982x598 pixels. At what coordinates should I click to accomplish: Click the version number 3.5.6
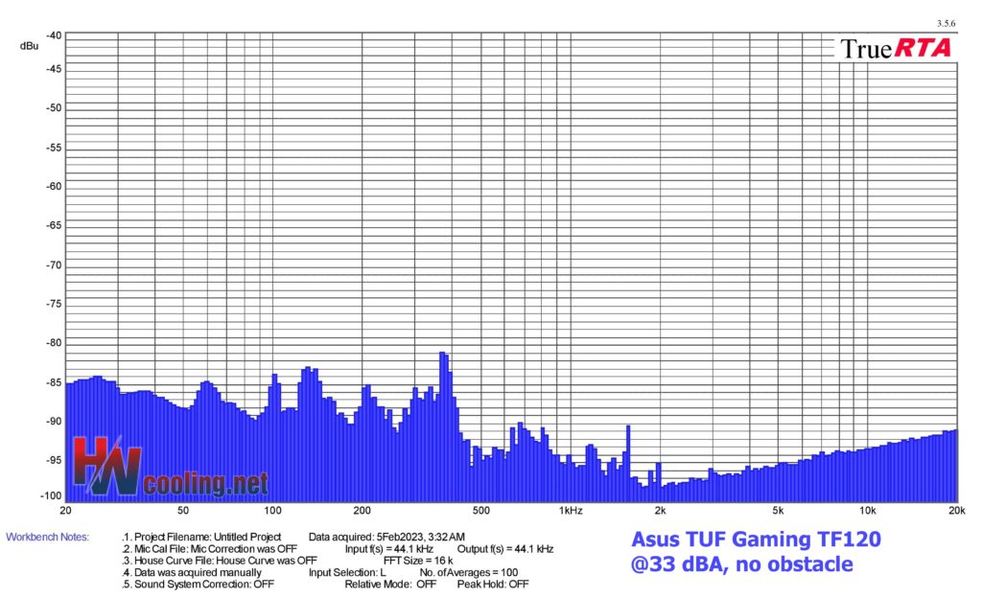[946, 23]
